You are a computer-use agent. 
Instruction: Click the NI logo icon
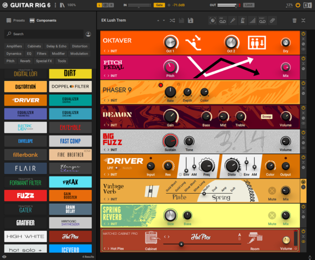(x=308, y=5)
